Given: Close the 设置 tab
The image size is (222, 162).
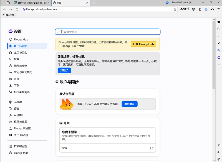Looking at the screenshot, I should point(87,3).
